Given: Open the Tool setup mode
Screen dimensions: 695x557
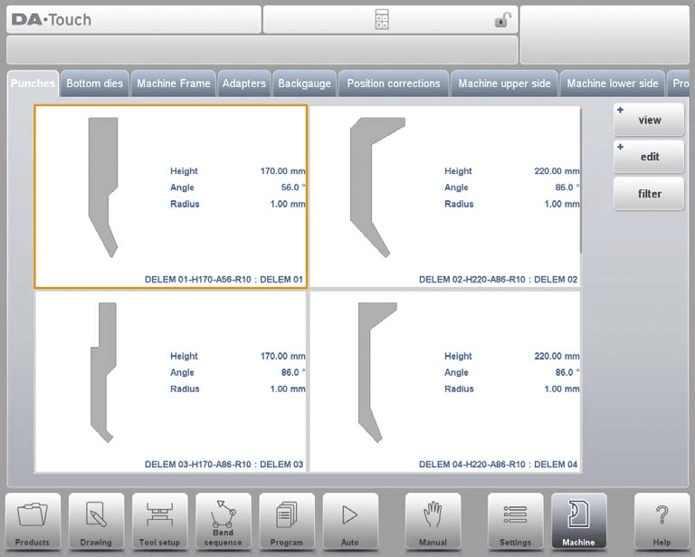Looking at the screenshot, I should [x=159, y=522].
